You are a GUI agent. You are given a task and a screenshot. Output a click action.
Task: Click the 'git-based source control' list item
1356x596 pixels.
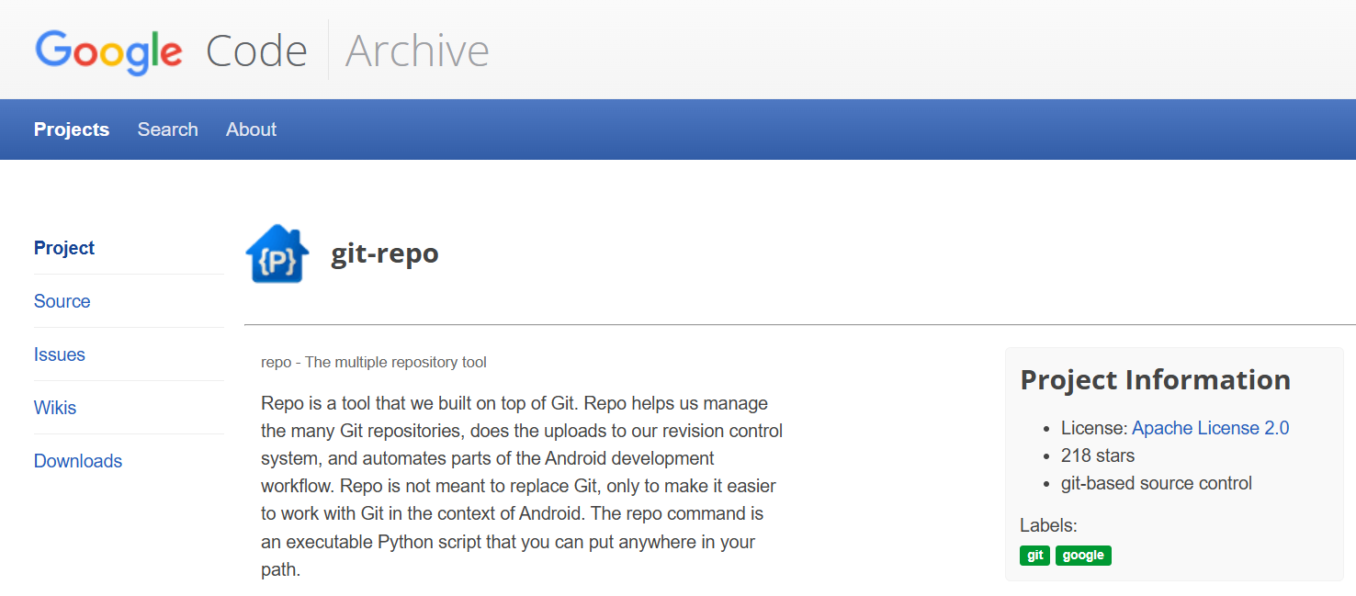tap(1157, 483)
